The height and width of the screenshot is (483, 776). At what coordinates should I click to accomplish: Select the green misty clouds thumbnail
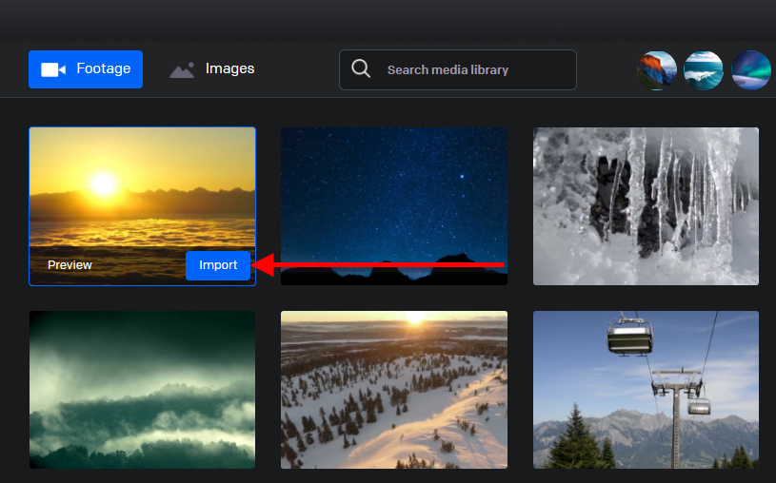(x=143, y=390)
